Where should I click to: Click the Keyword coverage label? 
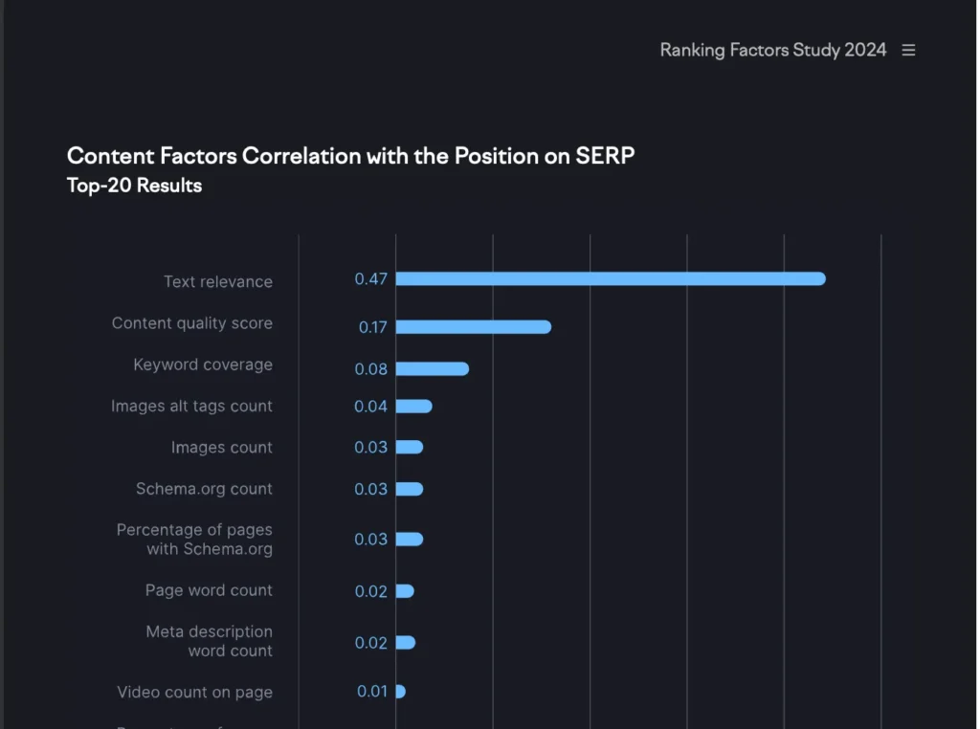[x=203, y=364]
